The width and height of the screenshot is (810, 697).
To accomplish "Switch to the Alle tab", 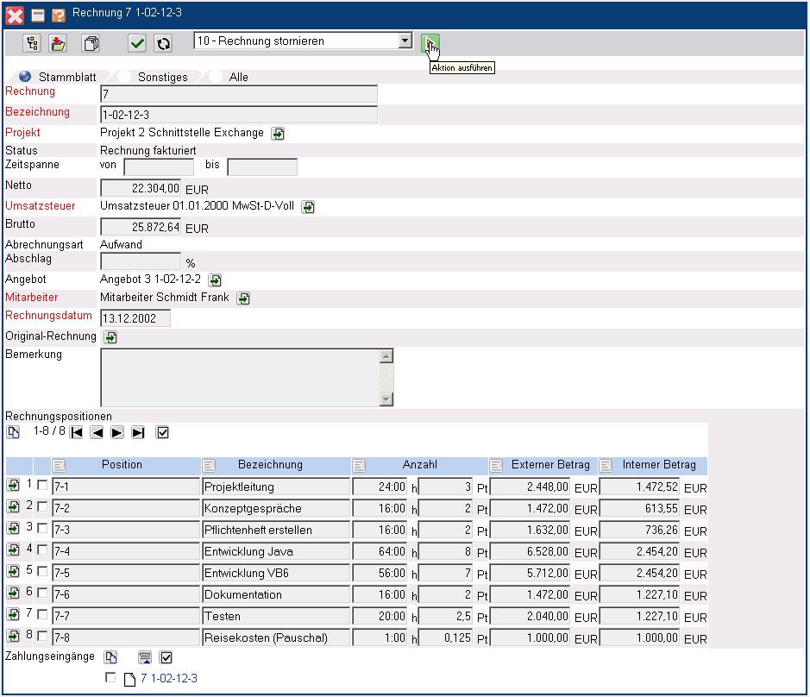I will [238, 77].
